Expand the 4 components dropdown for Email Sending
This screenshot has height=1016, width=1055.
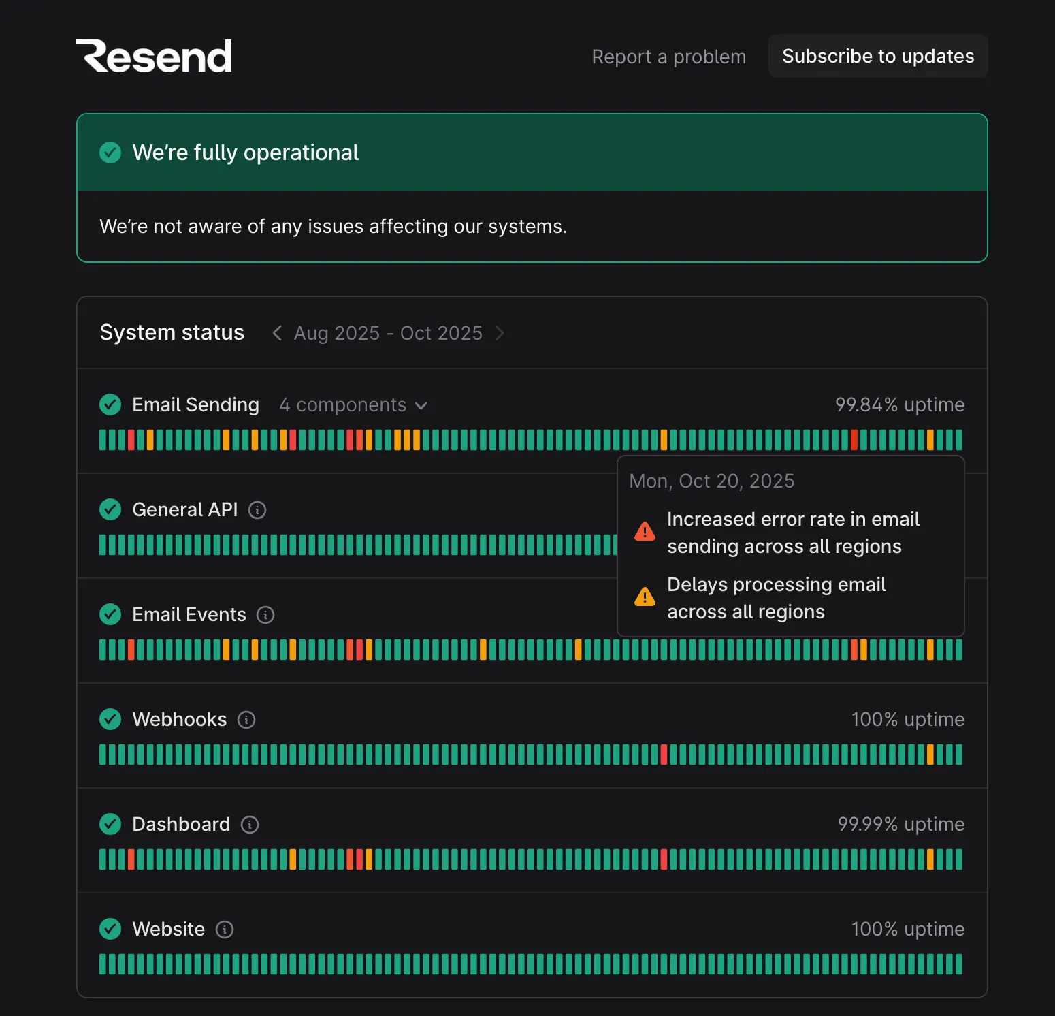(x=354, y=404)
